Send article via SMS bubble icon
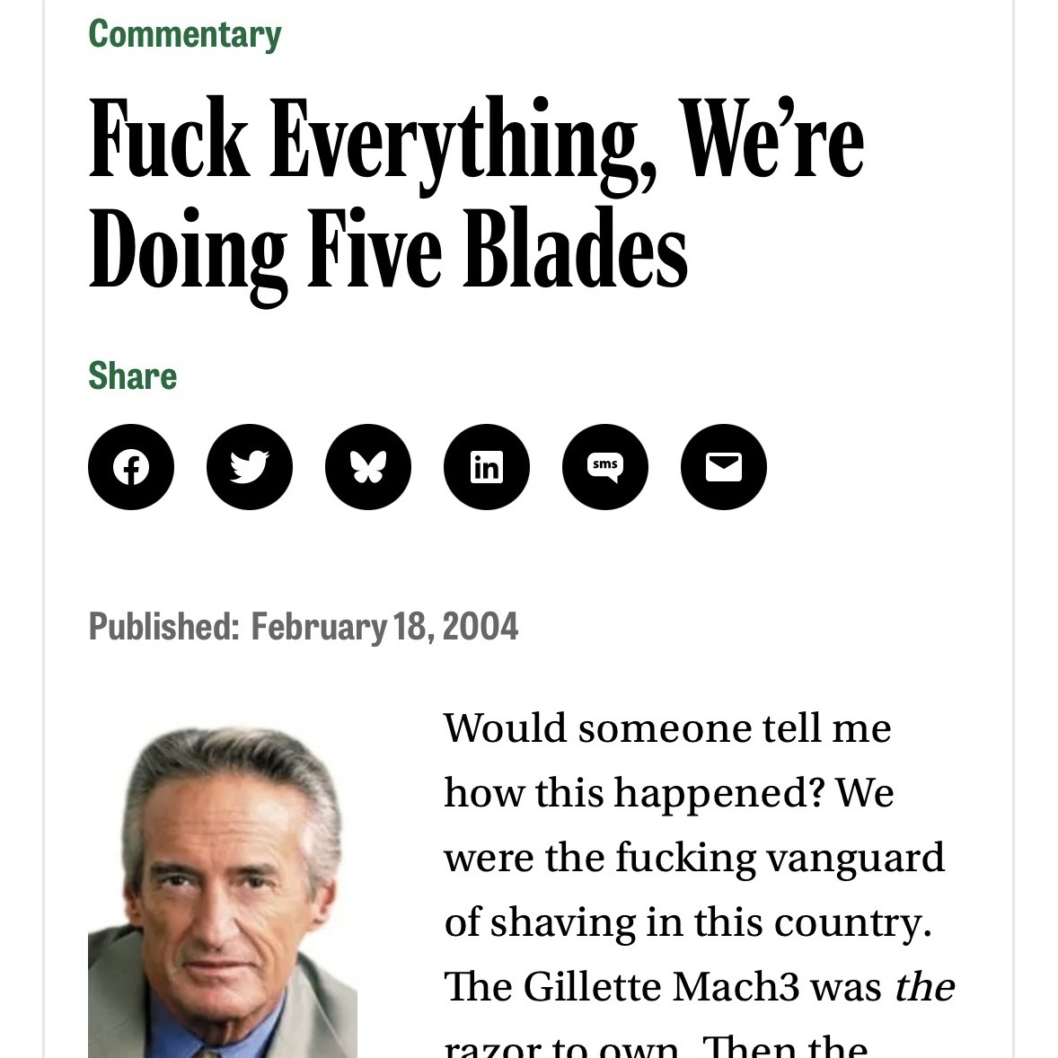Screen dimensions: 1058x1058 click(x=605, y=467)
